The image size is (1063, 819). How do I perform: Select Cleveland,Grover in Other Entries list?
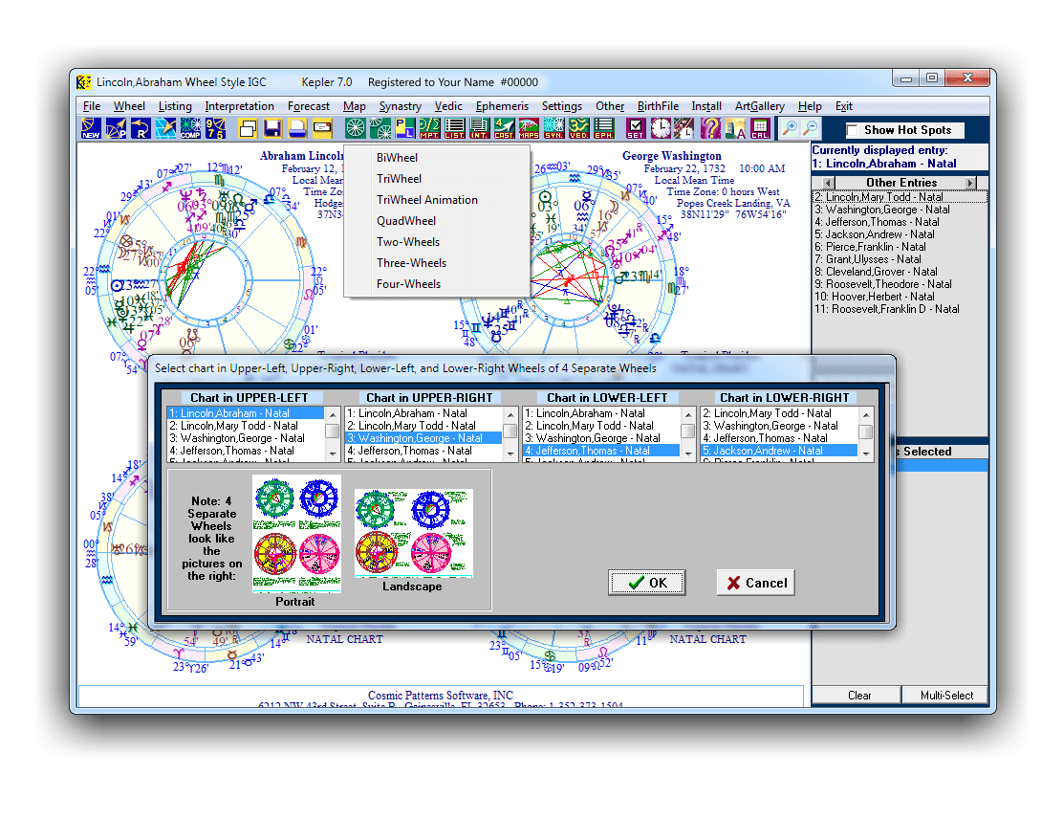pos(900,272)
